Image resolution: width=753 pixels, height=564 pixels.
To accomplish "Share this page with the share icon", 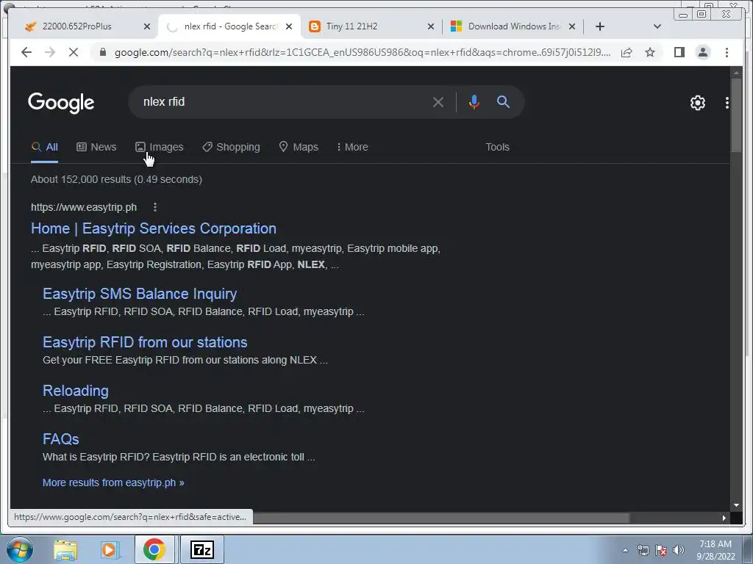I will [627, 52].
